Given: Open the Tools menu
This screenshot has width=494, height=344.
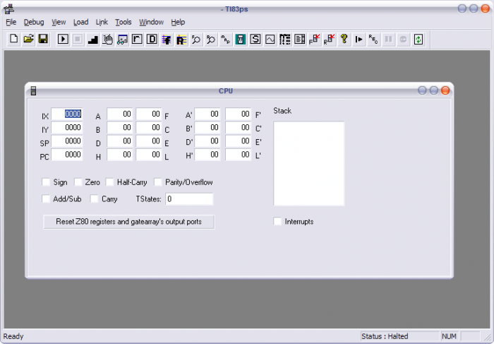Looking at the screenshot, I should [x=123, y=22].
